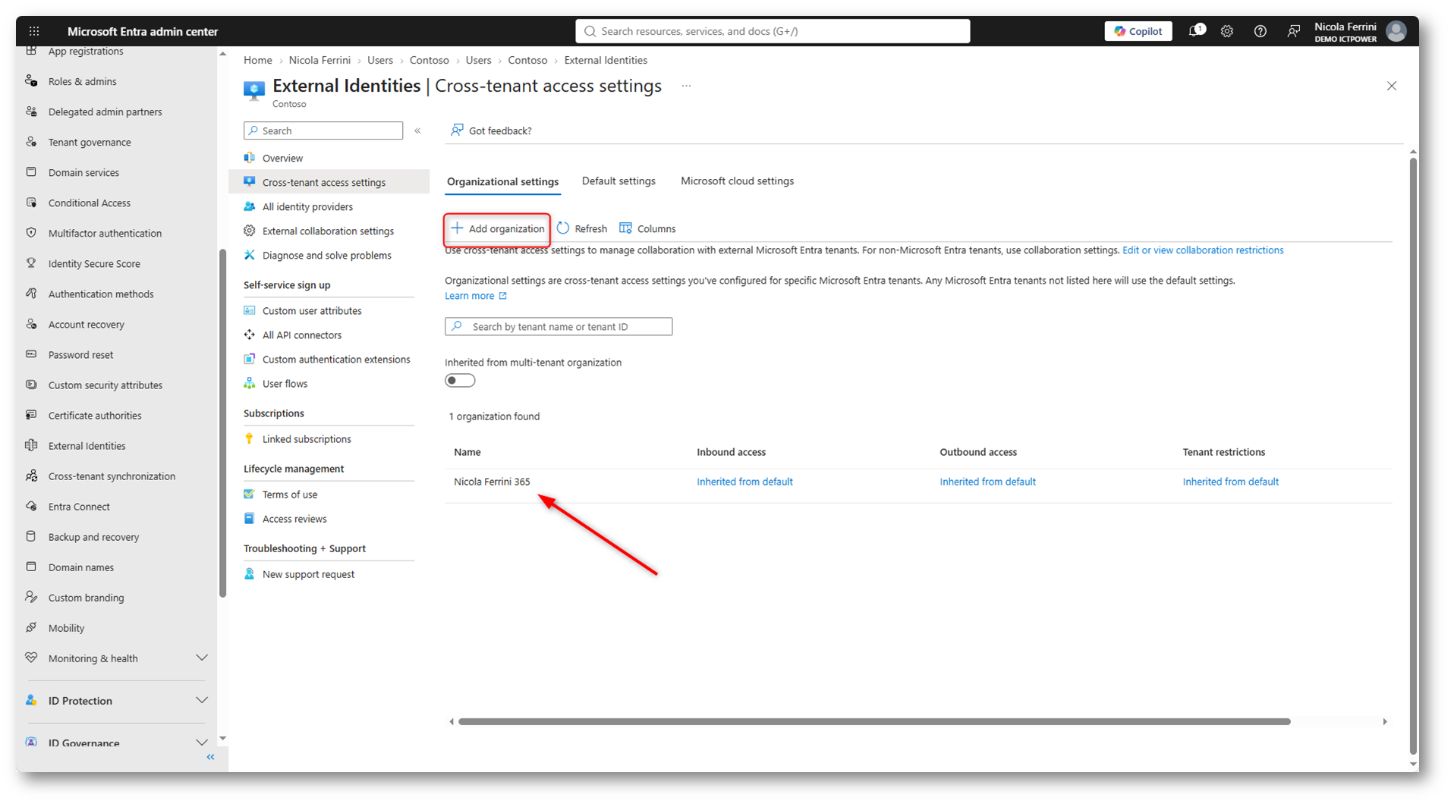Open Overview in the blade menu
1451x804 pixels.
point(282,159)
